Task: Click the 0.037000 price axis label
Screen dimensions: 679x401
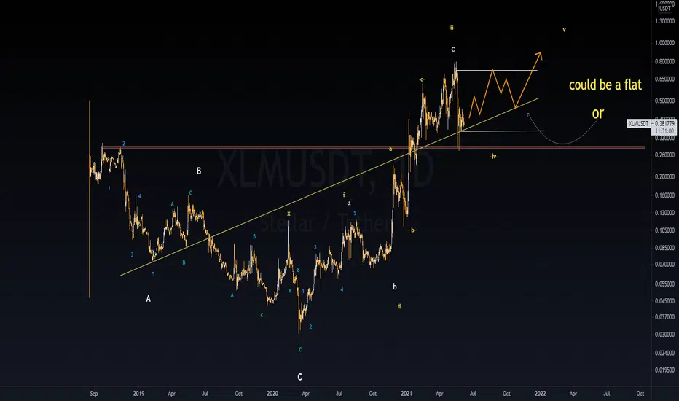Action: (x=664, y=317)
